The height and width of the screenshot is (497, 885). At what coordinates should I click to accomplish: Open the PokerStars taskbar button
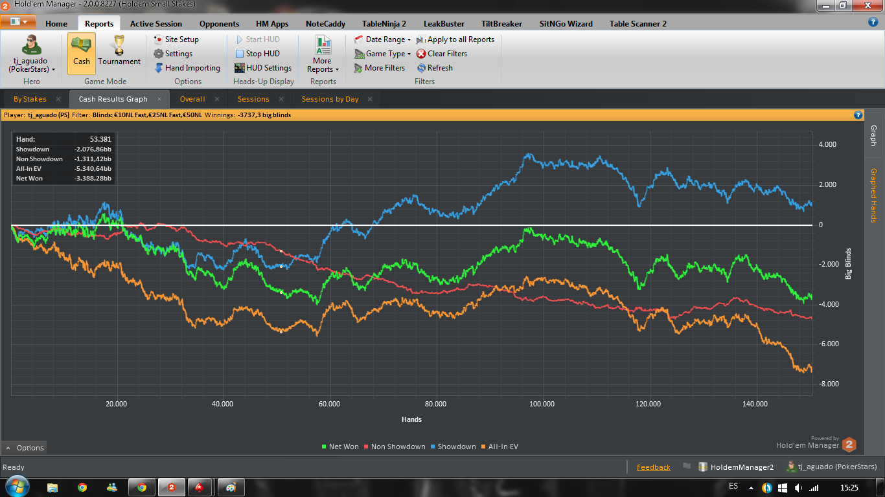click(x=200, y=487)
